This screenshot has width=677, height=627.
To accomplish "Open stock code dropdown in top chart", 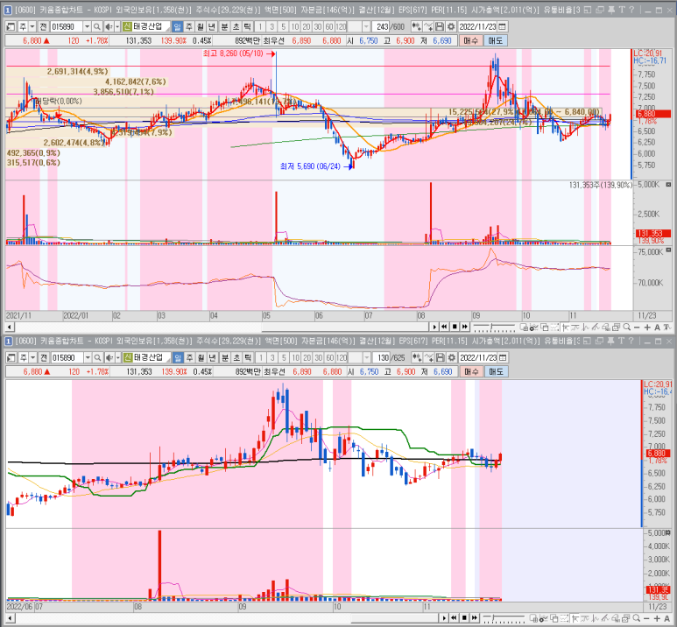I will [87, 27].
